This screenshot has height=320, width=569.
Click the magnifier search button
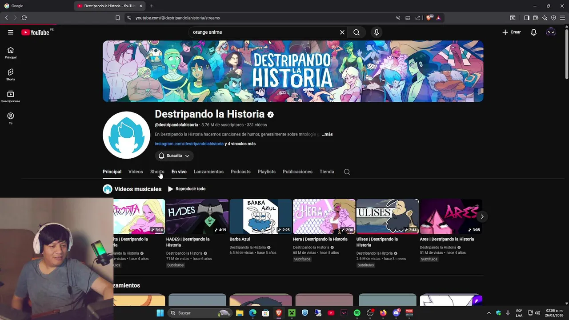pos(357,32)
